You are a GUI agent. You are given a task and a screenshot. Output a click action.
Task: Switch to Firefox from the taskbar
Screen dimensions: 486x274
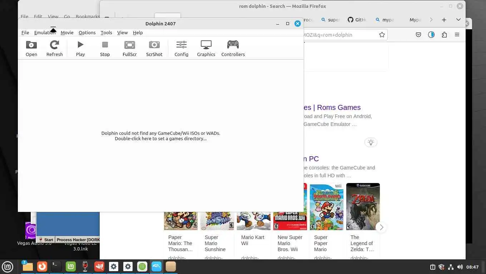(42, 267)
